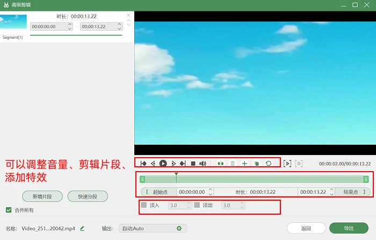
Task: Reset edits with the circular undo icon
Action: (269, 164)
